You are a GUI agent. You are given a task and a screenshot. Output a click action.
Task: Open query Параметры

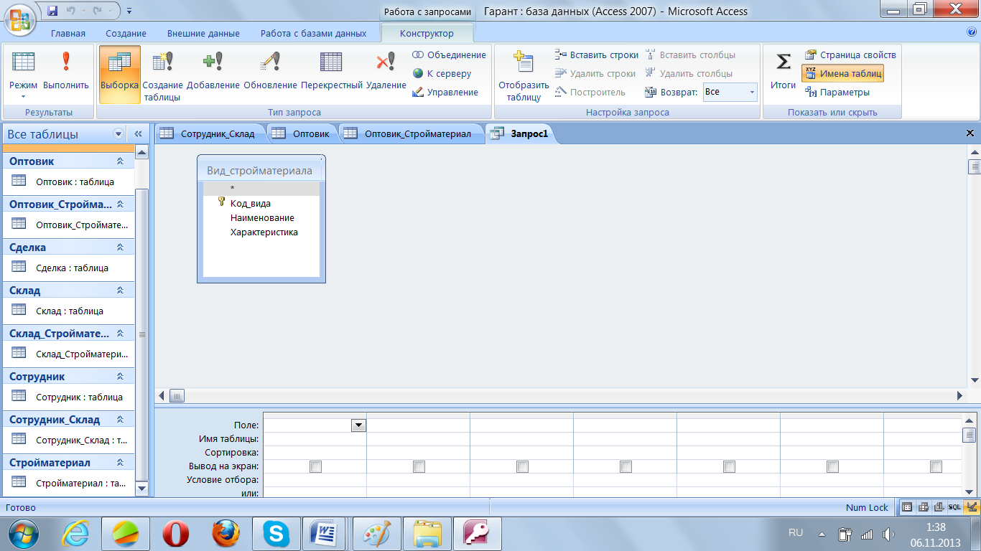pyautogui.click(x=837, y=92)
